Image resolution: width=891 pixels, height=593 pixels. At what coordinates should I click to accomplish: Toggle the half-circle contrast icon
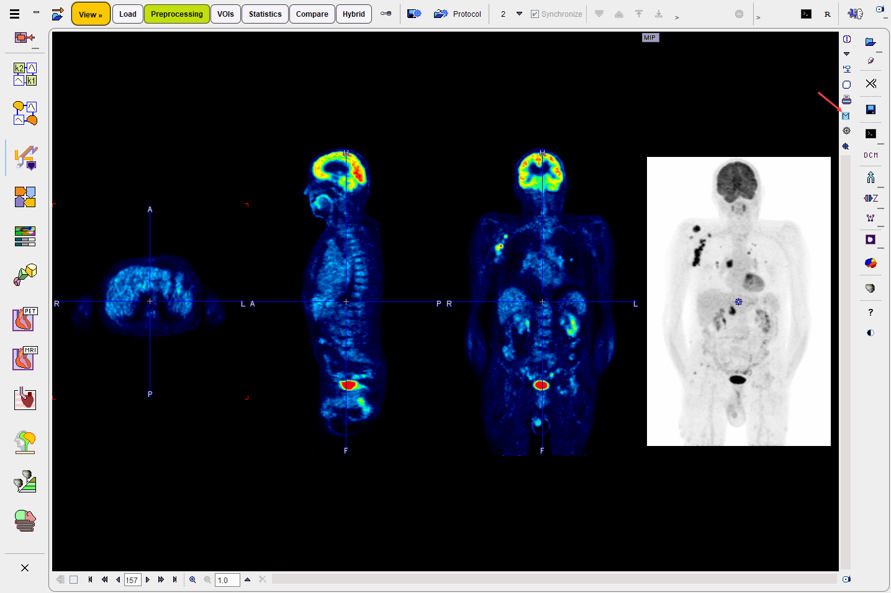(x=871, y=332)
